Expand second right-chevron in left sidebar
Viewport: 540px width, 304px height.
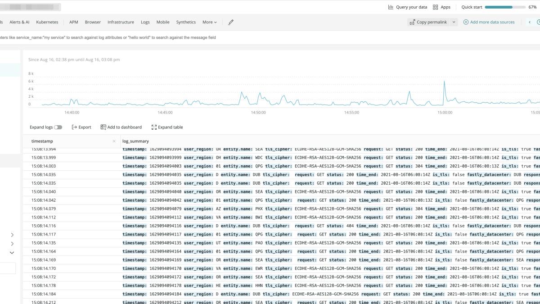pyautogui.click(x=12, y=244)
